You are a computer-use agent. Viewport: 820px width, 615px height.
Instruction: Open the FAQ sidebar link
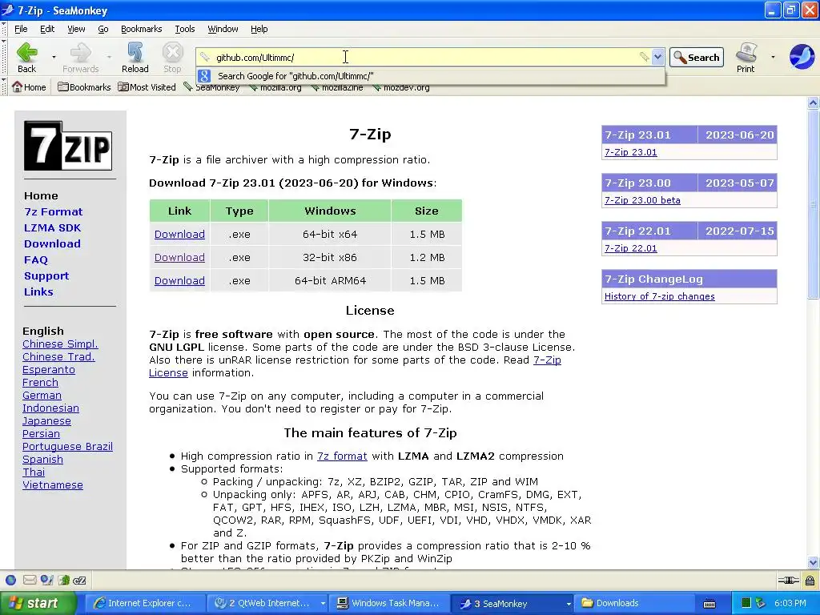pyautogui.click(x=35, y=260)
